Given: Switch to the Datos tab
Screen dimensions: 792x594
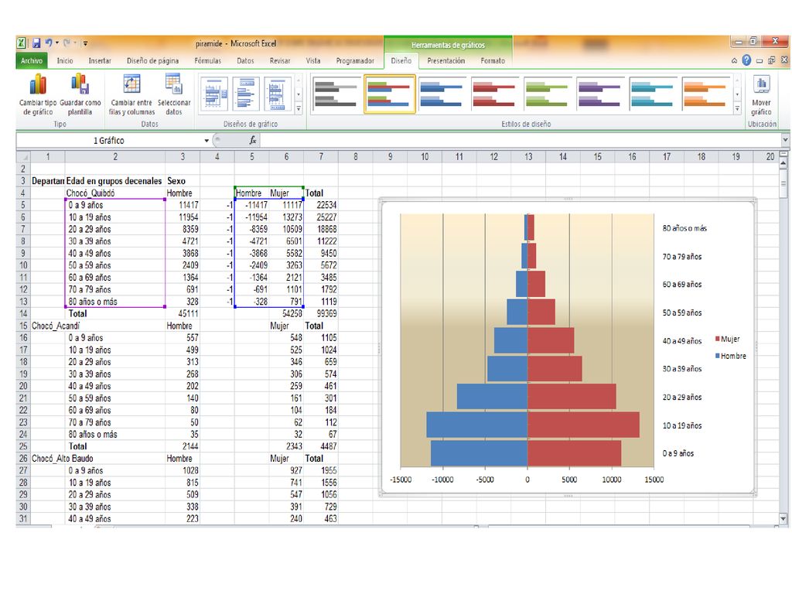Looking at the screenshot, I should (245, 60).
